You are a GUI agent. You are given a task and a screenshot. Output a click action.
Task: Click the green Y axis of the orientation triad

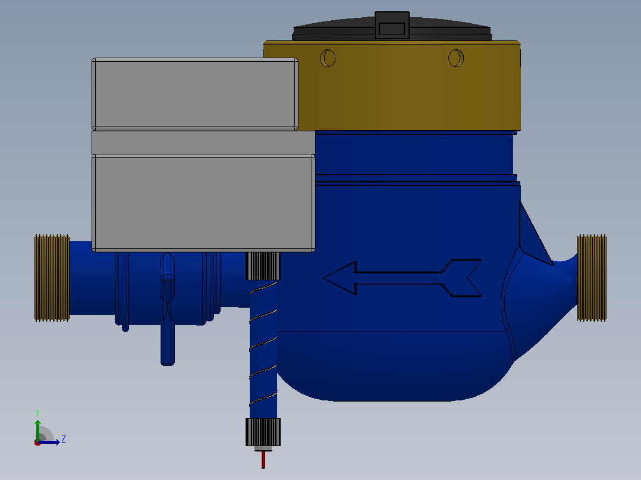pyautogui.click(x=37, y=430)
